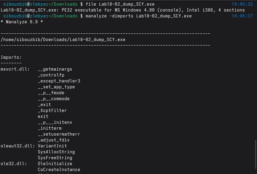Viewport: 257px width, 174px height.
Task: Select the __getmainargs import entry
Action: click(x=55, y=69)
